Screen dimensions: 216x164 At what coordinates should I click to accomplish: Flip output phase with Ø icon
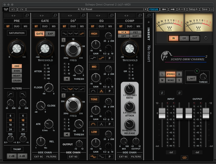tap(179, 93)
